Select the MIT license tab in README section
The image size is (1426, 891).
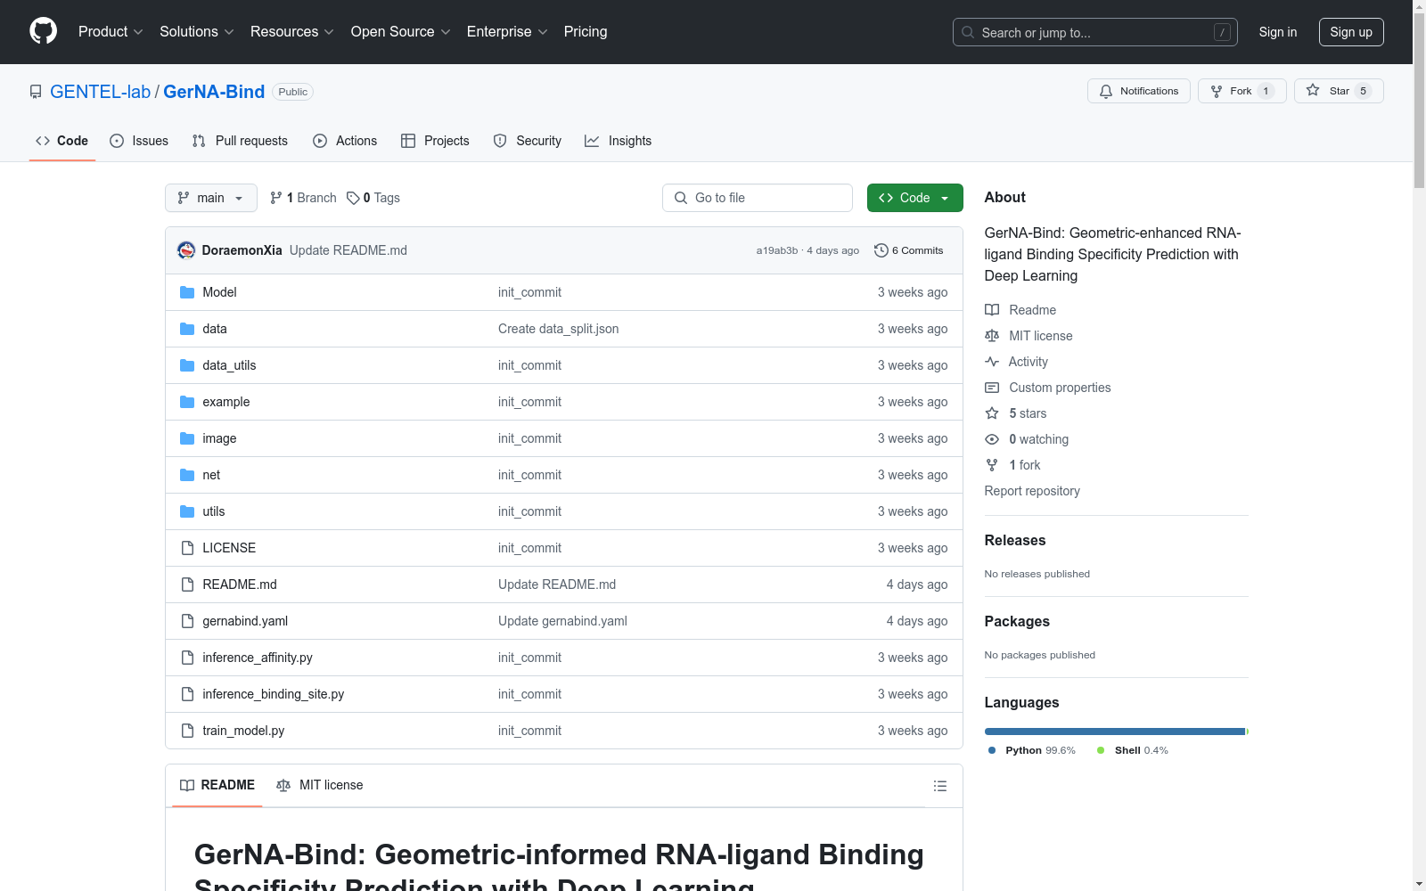tap(319, 785)
